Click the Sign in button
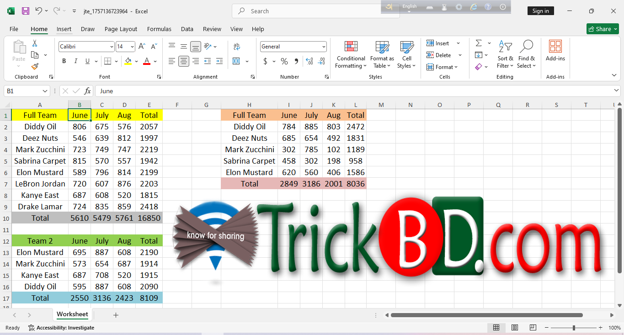624x335 pixels. pyautogui.click(x=540, y=11)
